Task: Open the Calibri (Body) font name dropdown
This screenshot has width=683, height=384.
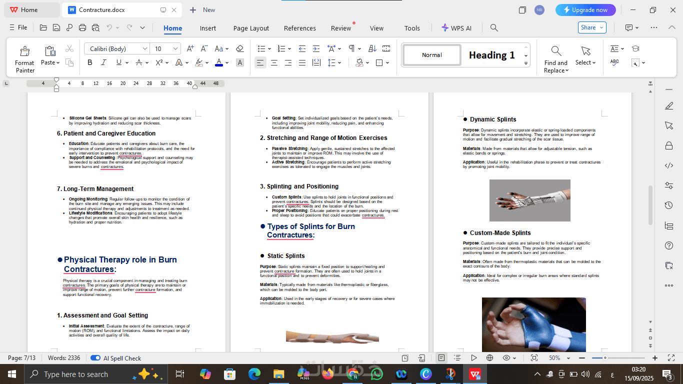Action: pos(145,48)
